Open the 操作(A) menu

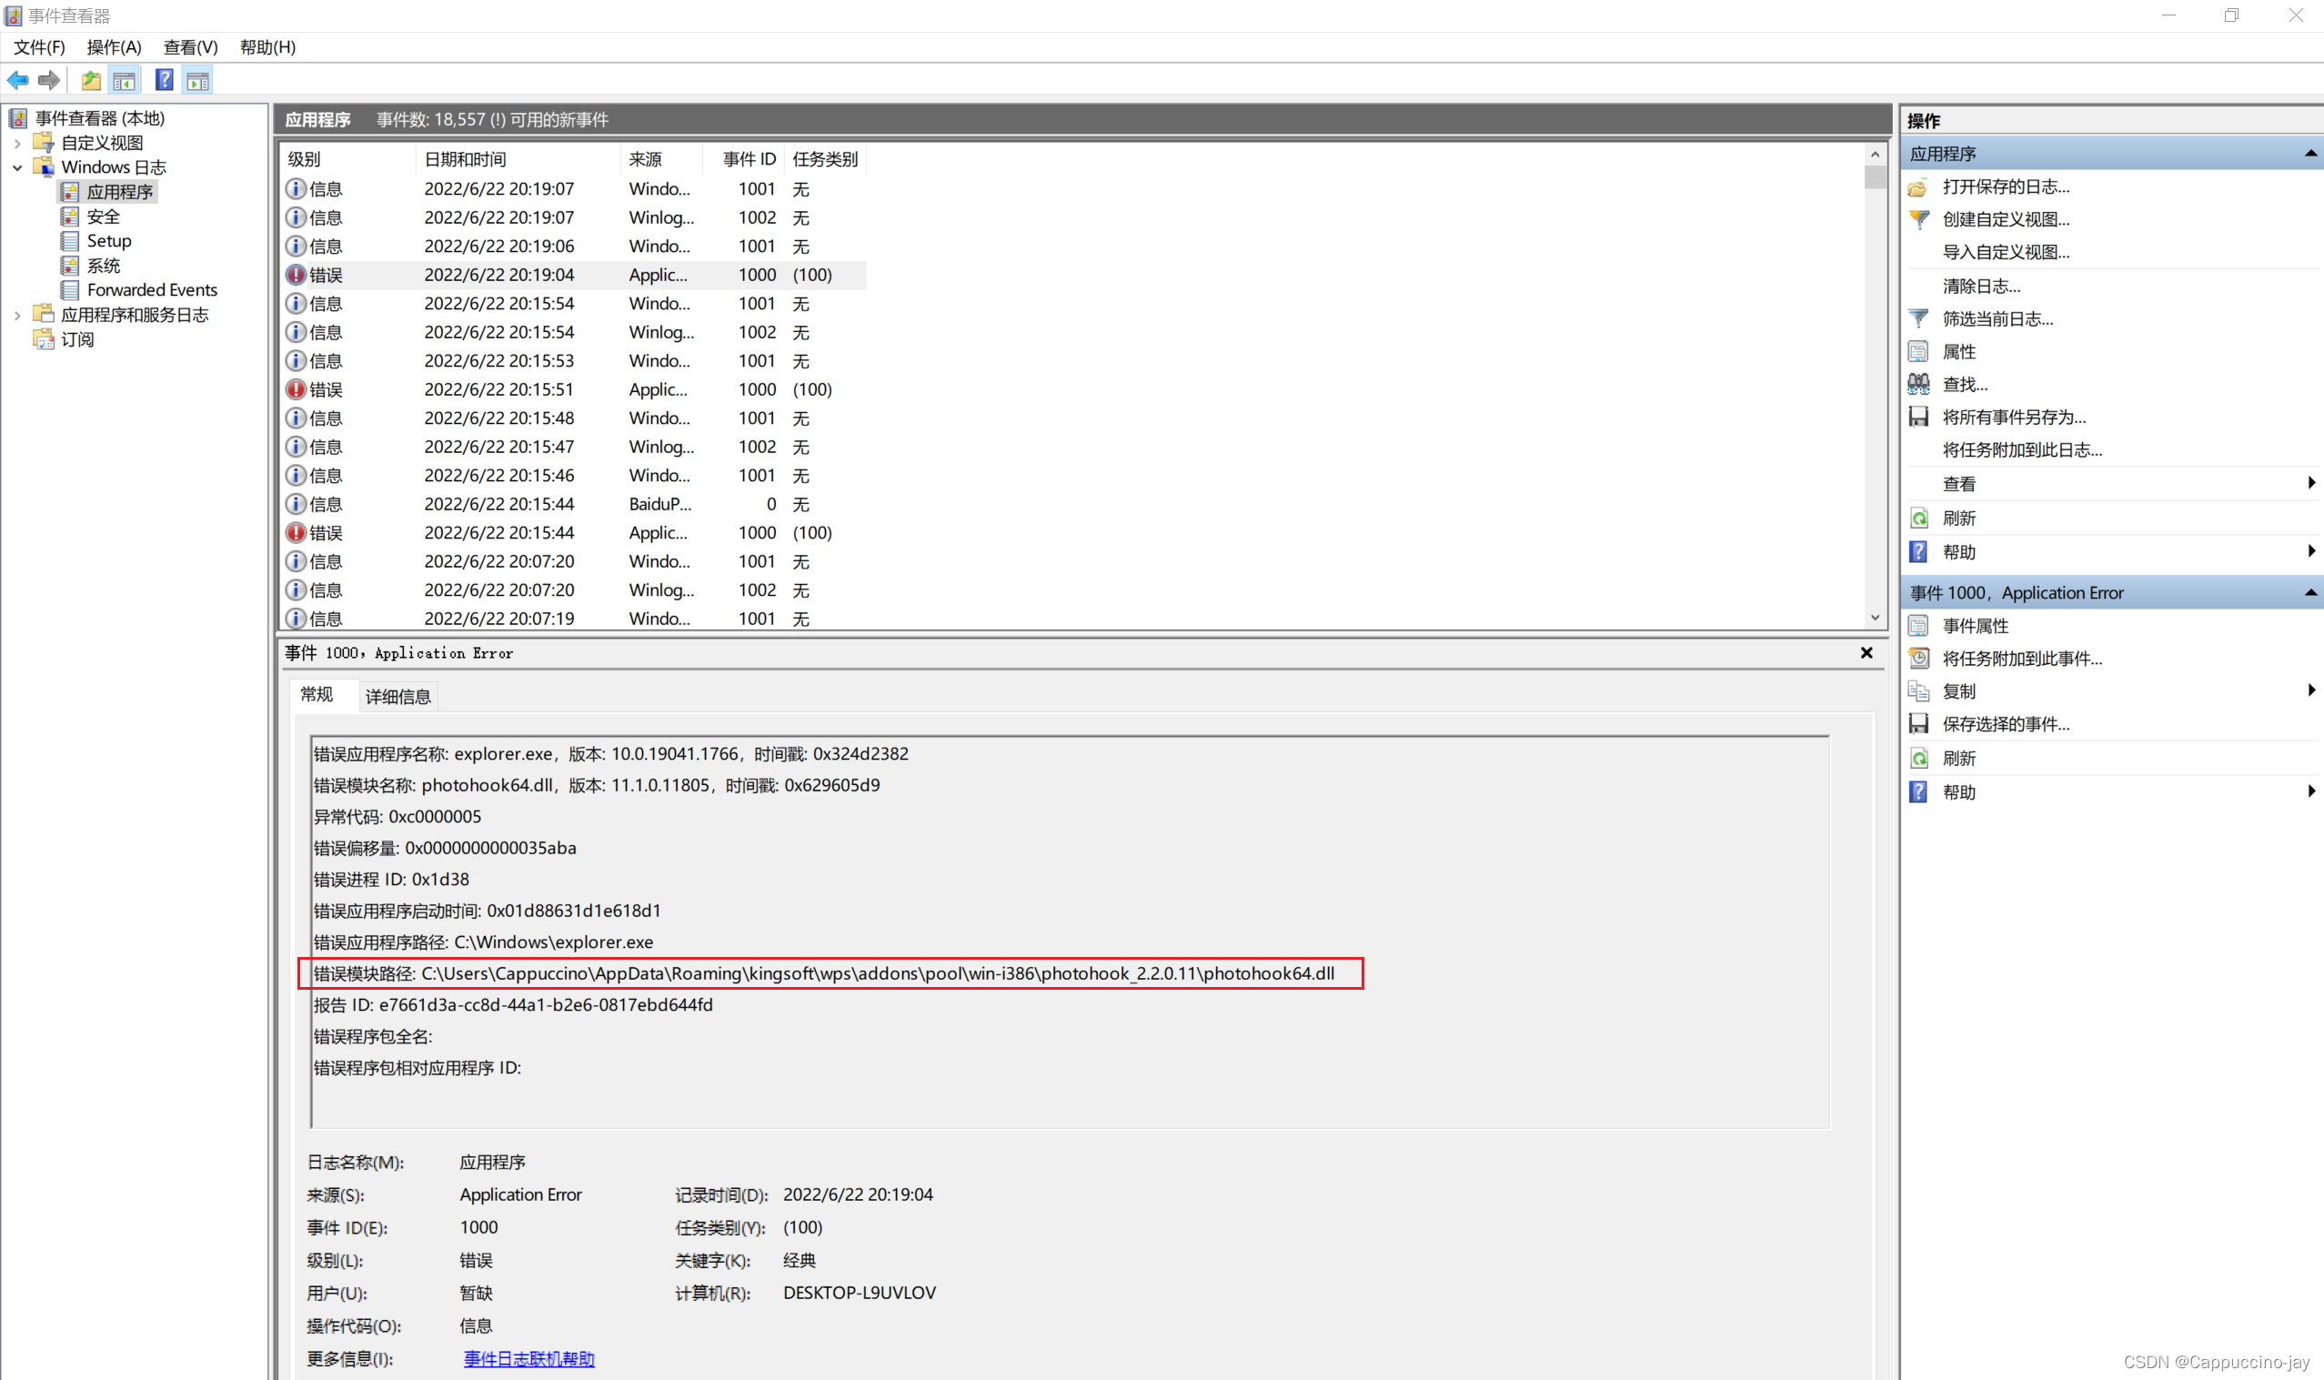click(x=114, y=47)
